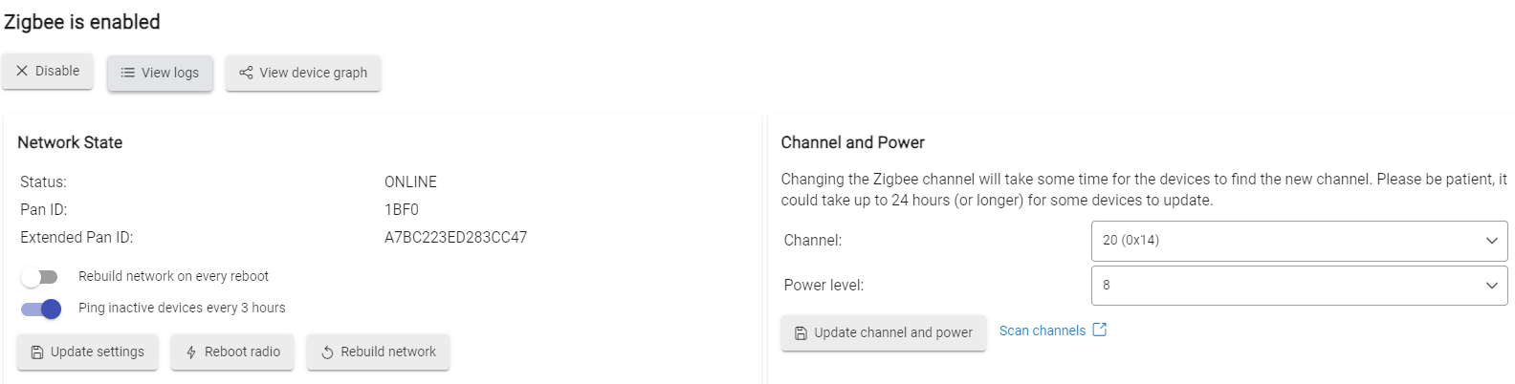Open the Power level dropdown showing 8
The width and height of the screenshot is (1515, 384).
[1299, 286]
